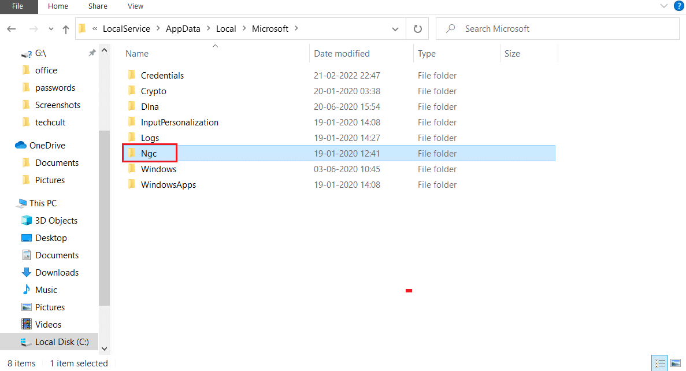Navigate to Local in breadcrumb
The height and width of the screenshot is (371, 686).
(226, 29)
